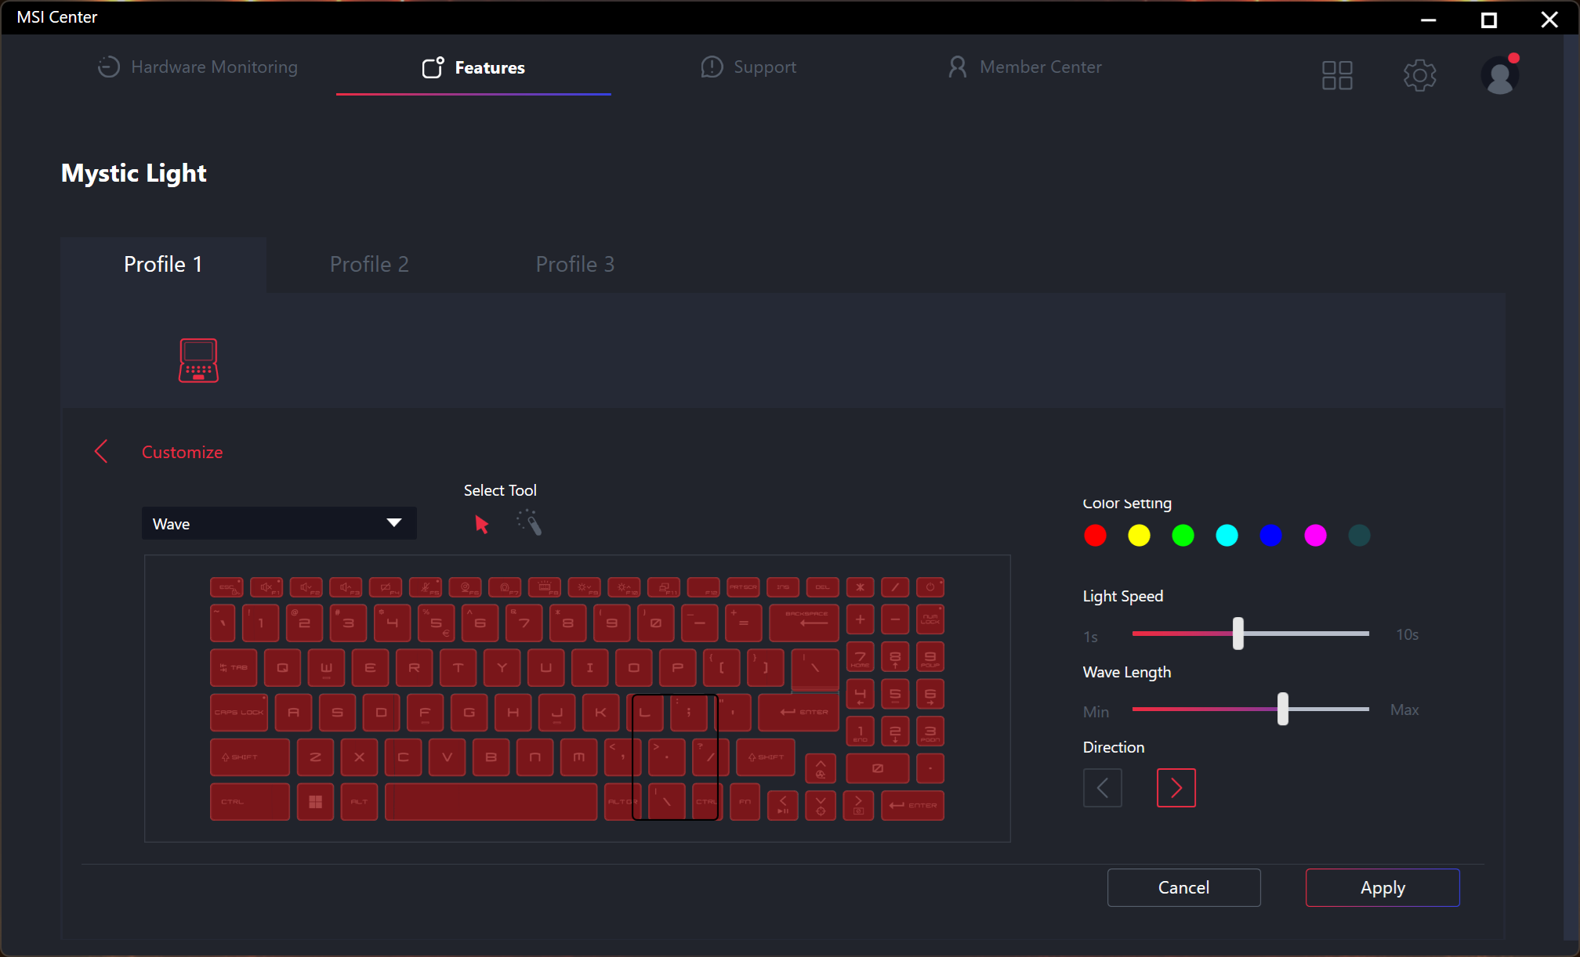Pick the yellow color swatch

1139,536
